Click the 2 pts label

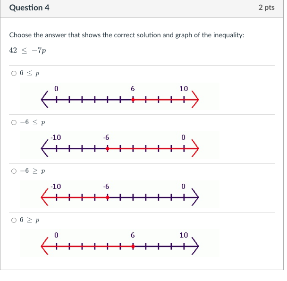click(267, 8)
